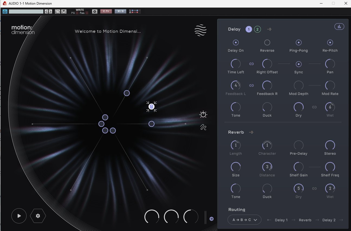Click the targeting cursor node in visualizer
351x231 pixels.
(x=152, y=107)
